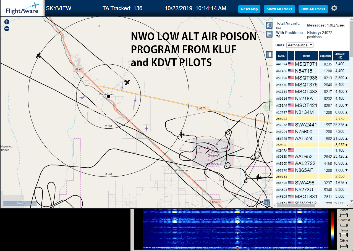Viewport: 353px width, 251px height.
Task: Select the N5273U aircraft row
Action: [312, 190]
